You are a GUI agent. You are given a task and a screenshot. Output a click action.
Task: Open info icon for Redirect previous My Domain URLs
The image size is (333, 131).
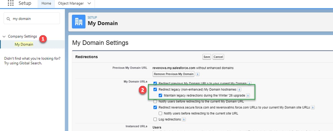(249, 84)
